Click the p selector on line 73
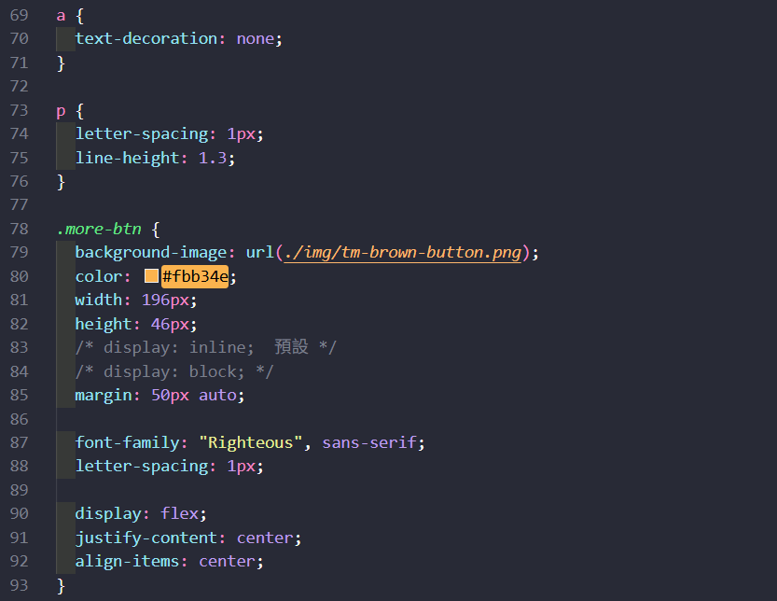The width and height of the screenshot is (777, 601). tap(61, 111)
